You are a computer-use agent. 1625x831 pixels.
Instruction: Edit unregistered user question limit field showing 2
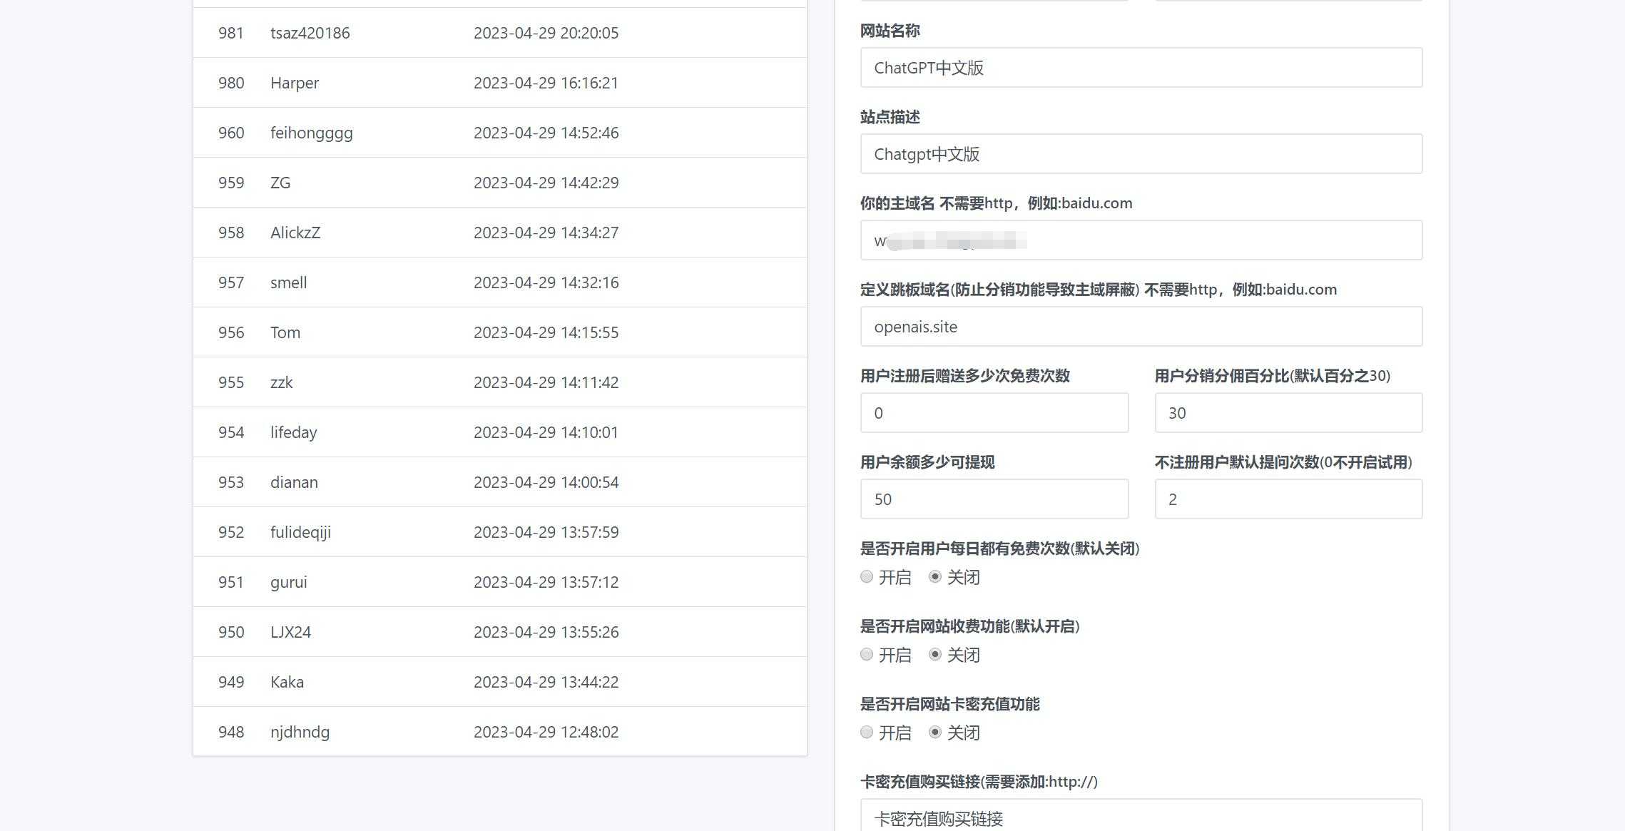pos(1288,499)
